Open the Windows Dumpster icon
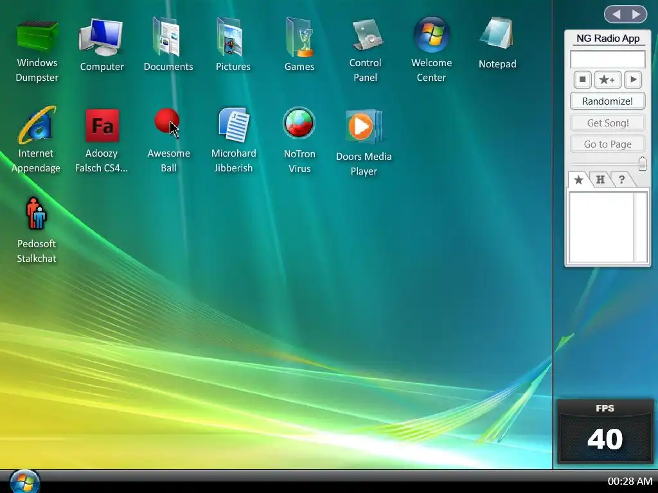The image size is (658, 493). tap(37, 37)
